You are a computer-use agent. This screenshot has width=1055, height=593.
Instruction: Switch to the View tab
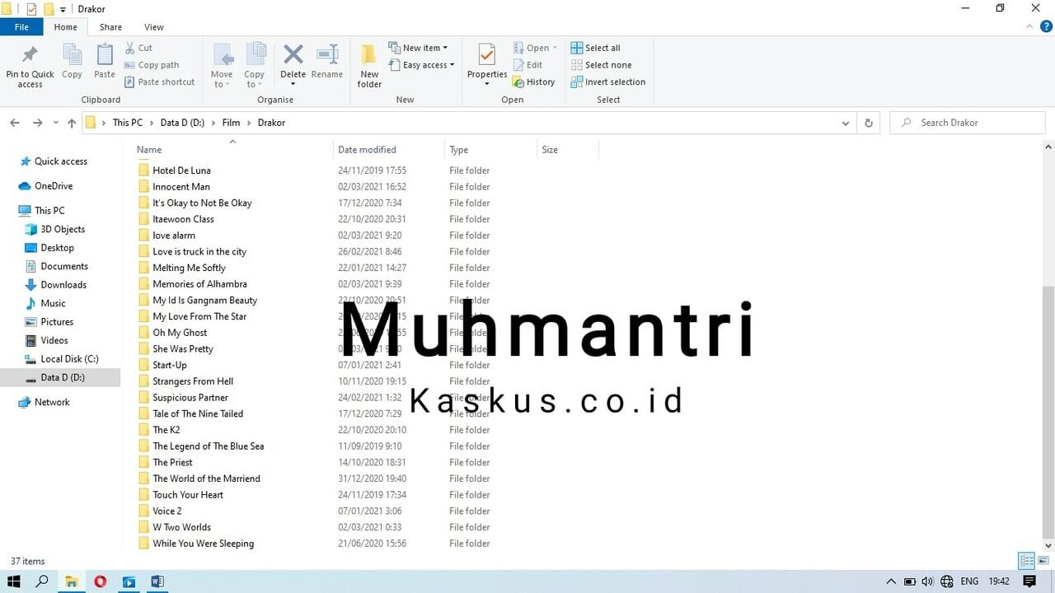[153, 26]
